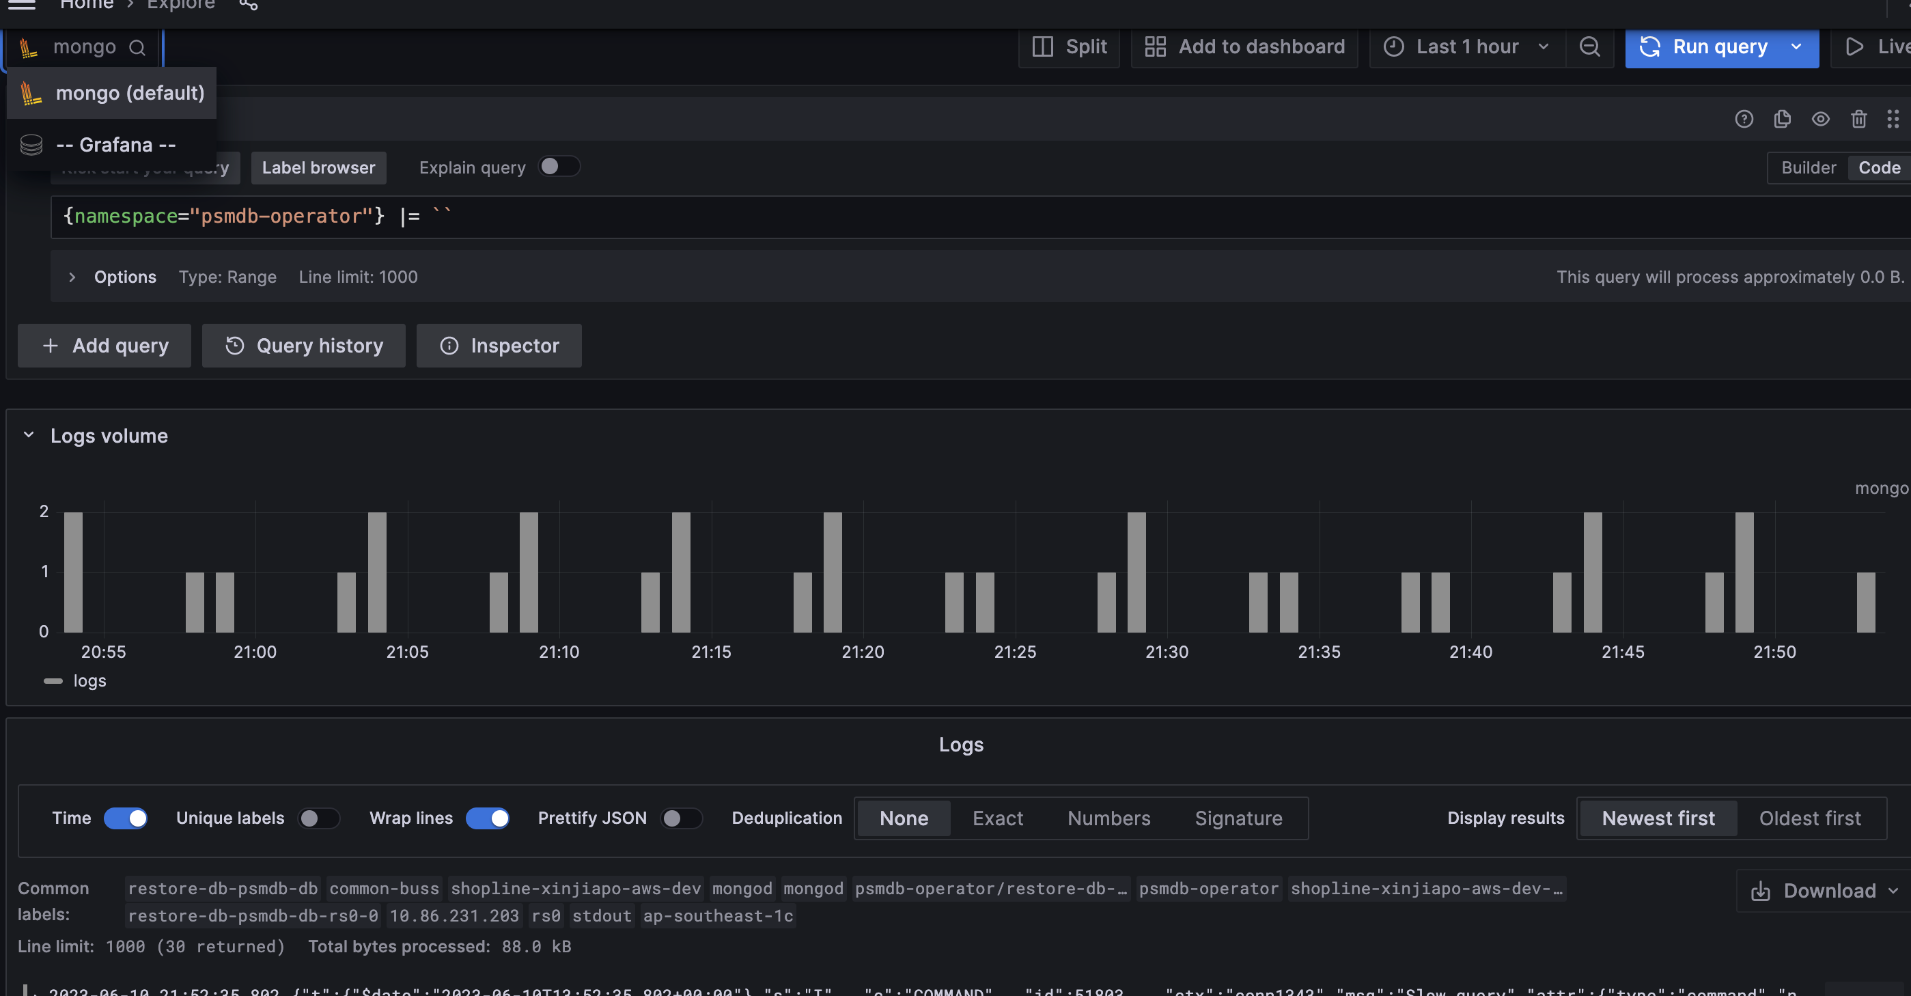Select the -- Grafana -- data source
The image size is (1911, 996).
[x=115, y=145]
